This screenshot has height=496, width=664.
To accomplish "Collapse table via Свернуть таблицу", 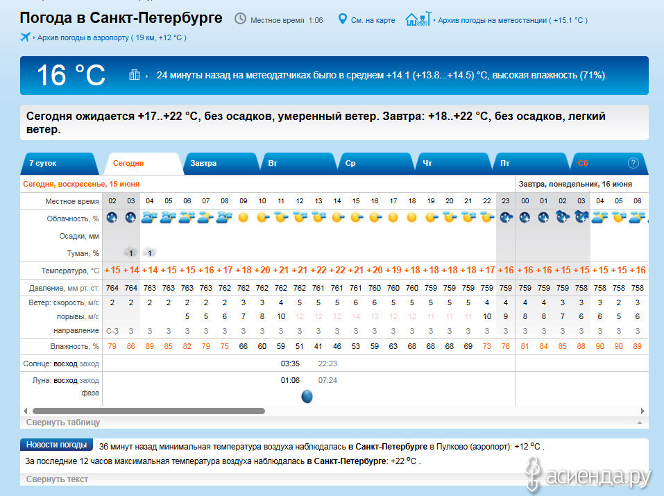I will pyautogui.click(x=63, y=422).
